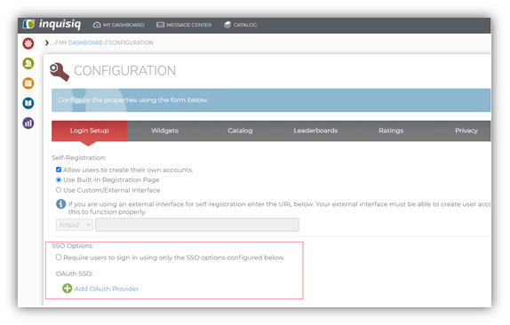Open the green users sidebar icon
510x325 pixels.
pyautogui.click(x=28, y=63)
